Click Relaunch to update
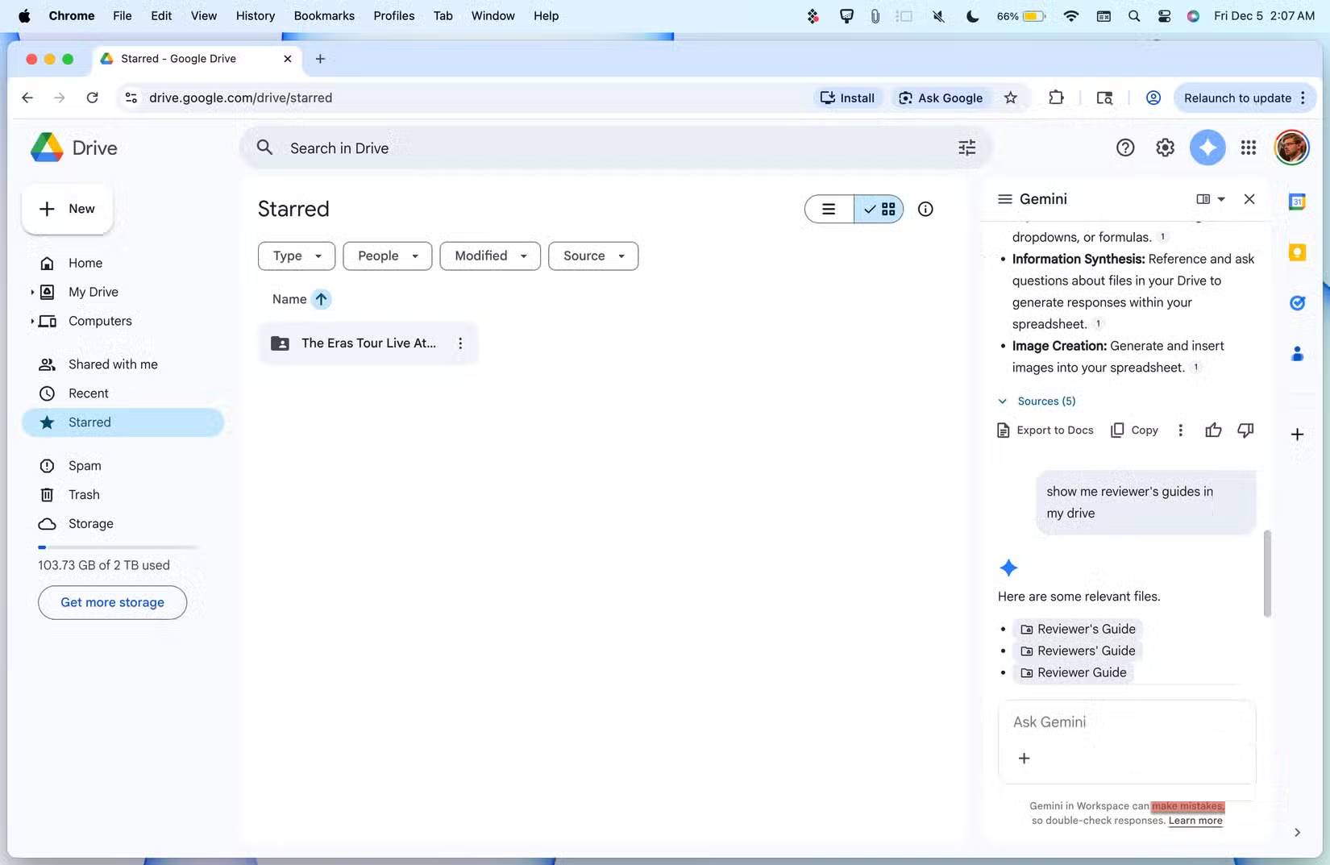Image resolution: width=1330 pixels, height=865 pixels. [x=1237, y=98]
